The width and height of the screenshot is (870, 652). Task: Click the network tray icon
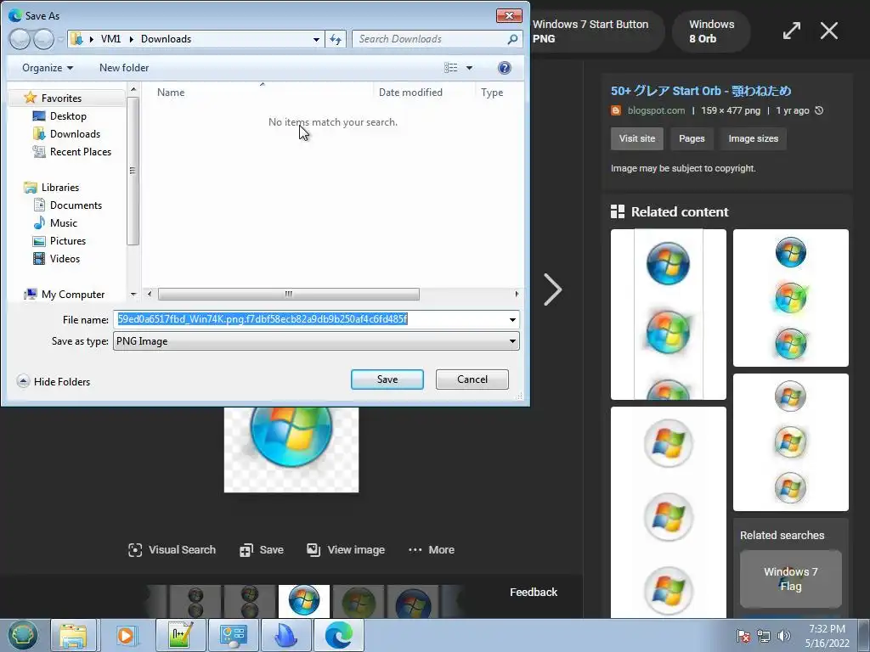pyautogui.click(x=764, y=636)
